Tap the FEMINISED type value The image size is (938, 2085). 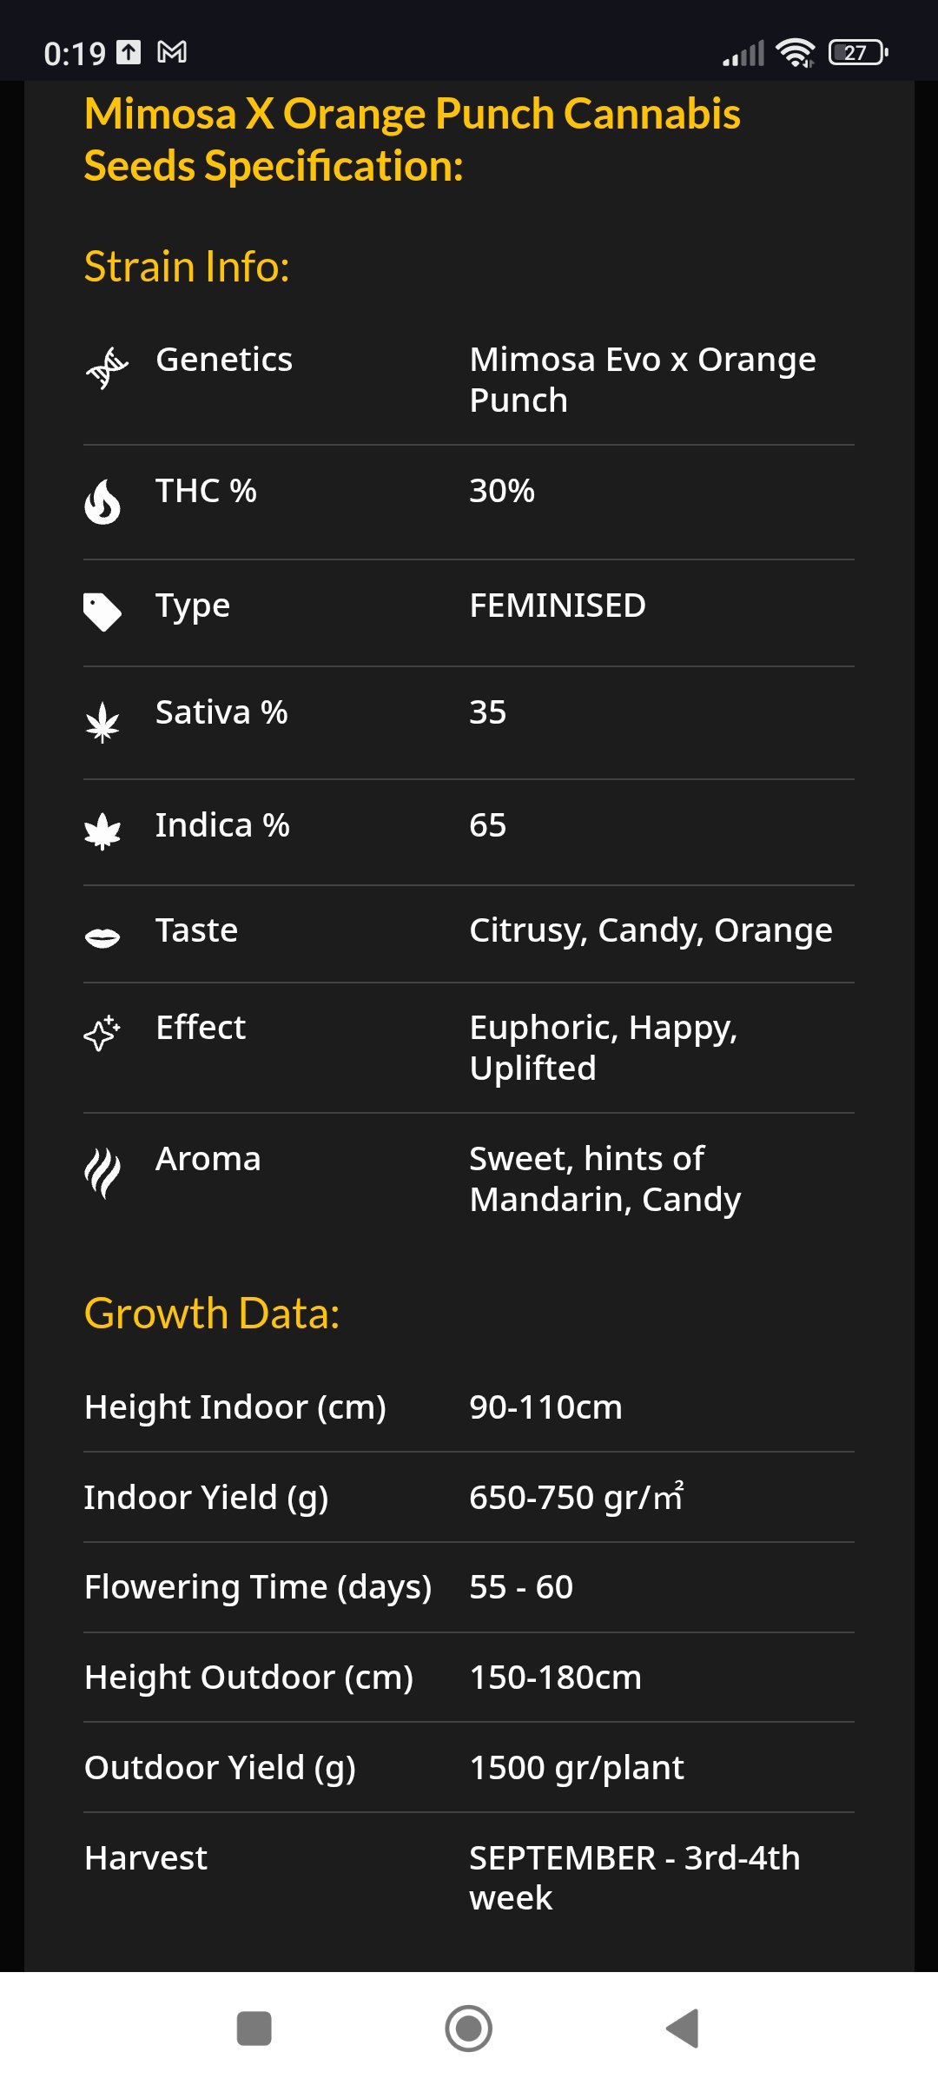click(x=558, y=606)
